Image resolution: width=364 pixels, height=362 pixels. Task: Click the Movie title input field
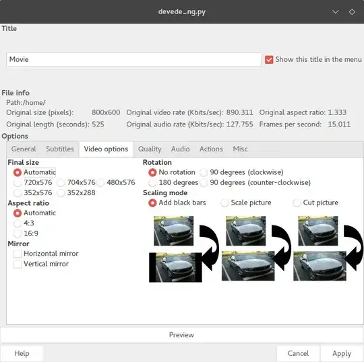134,60
